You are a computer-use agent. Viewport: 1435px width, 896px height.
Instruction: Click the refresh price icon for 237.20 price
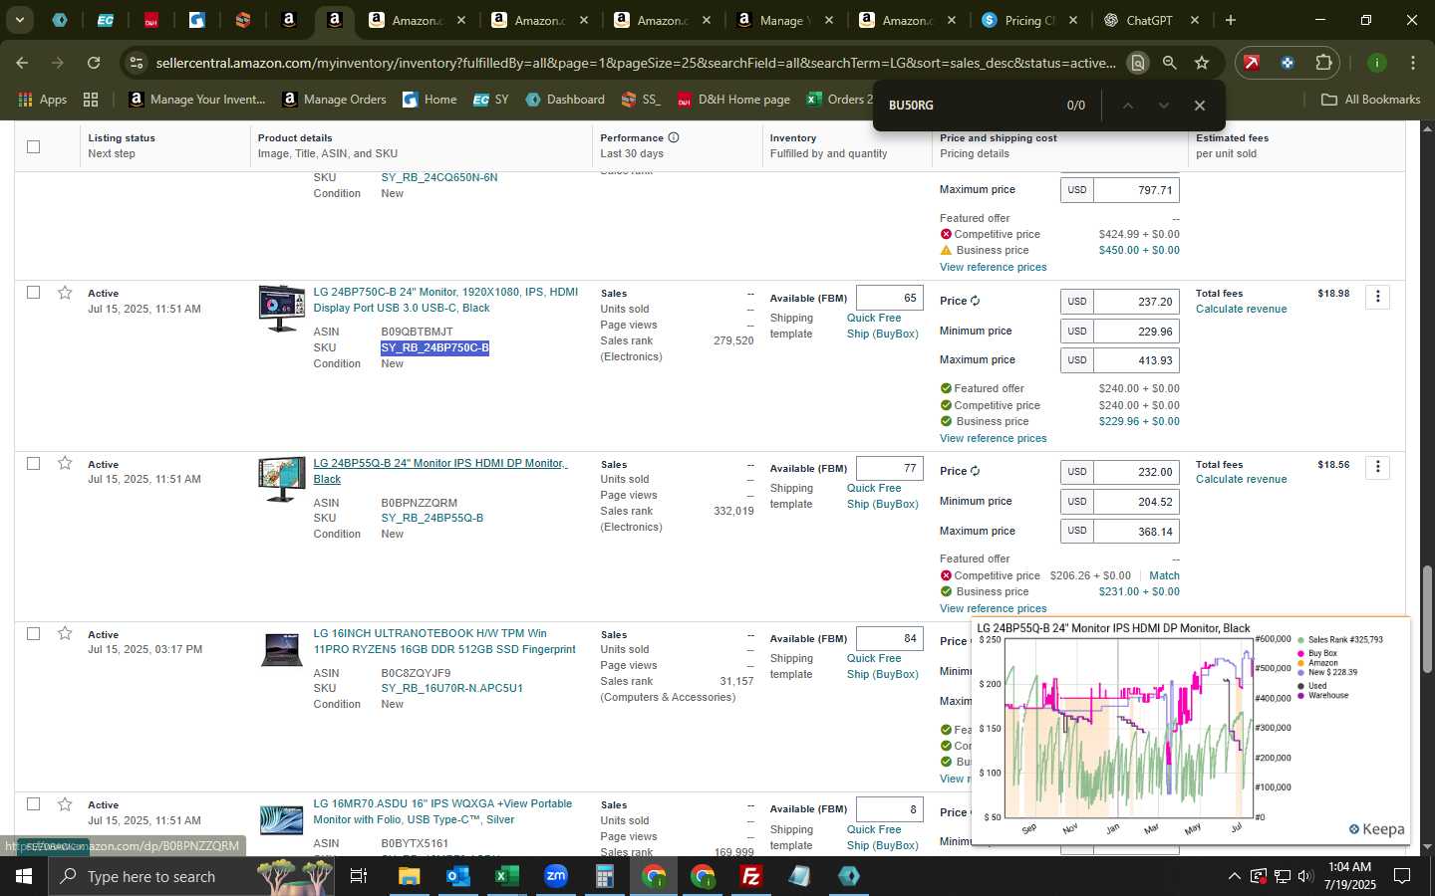coord(975,301)
